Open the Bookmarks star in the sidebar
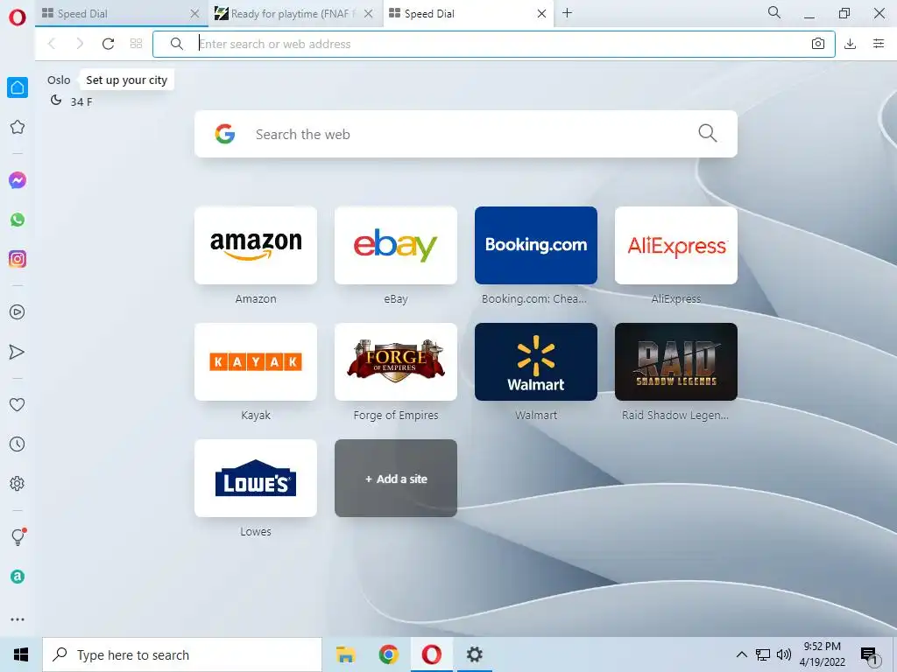This screenshot has height=672, width=897. (x=18, y=127)
